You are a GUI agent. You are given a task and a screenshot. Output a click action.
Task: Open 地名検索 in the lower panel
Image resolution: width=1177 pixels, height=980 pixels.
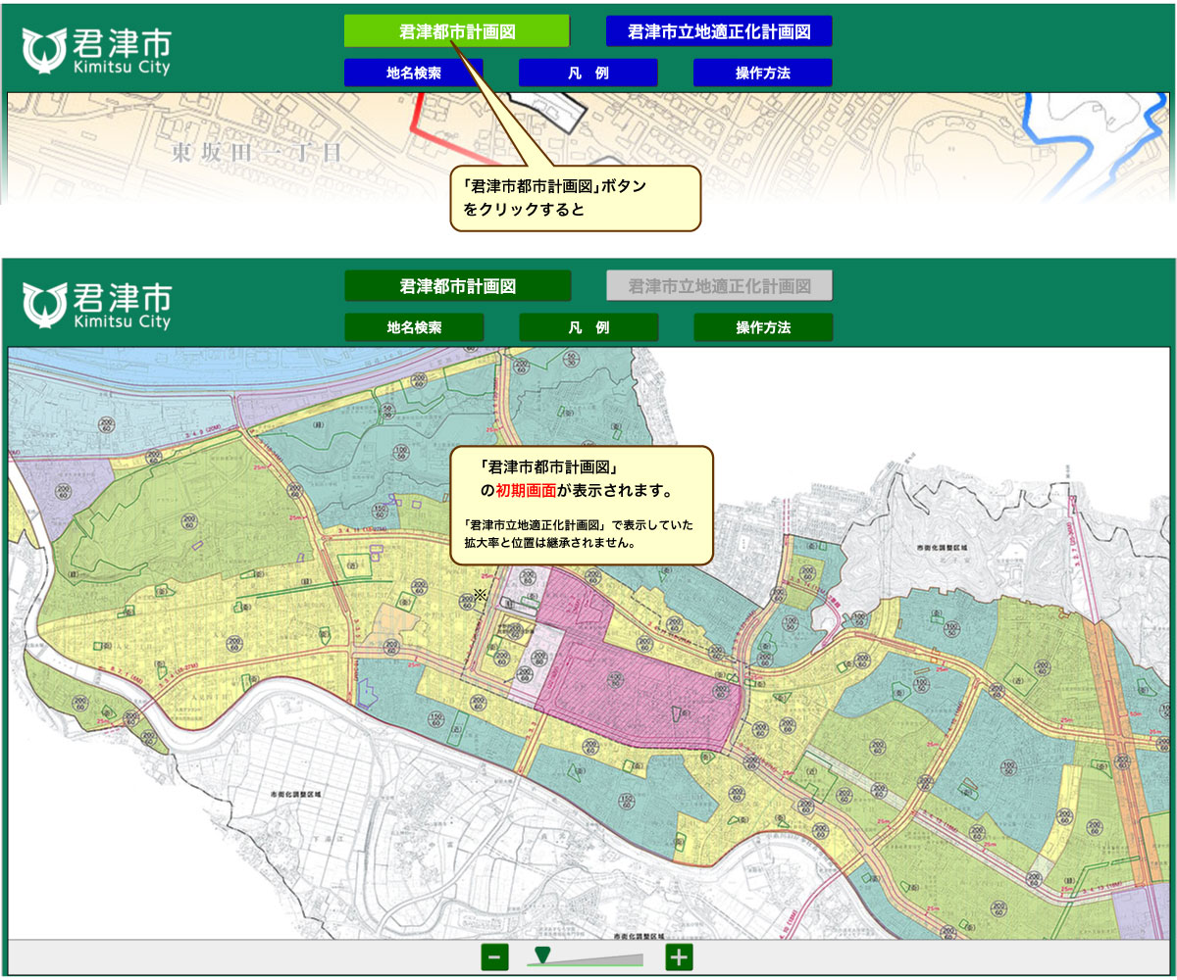click(x=414, y=327)
